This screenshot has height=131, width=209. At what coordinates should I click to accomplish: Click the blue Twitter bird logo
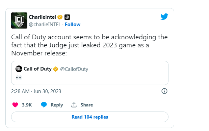click(x=164, y=16)
